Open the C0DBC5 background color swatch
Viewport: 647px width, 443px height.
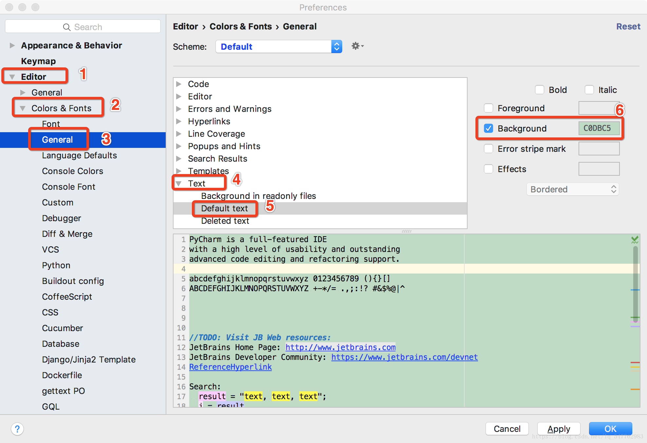pyautogui.click(x=599, y=128)
